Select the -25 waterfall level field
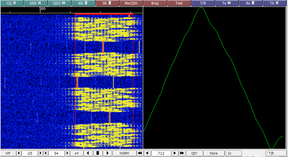 click(30, 153)
